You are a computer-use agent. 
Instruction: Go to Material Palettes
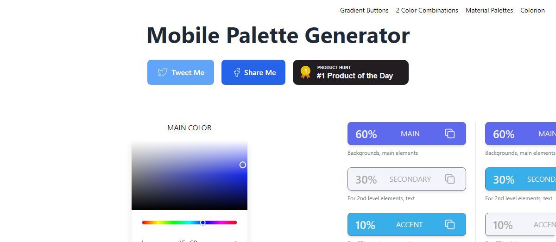(x=489, y=10)
